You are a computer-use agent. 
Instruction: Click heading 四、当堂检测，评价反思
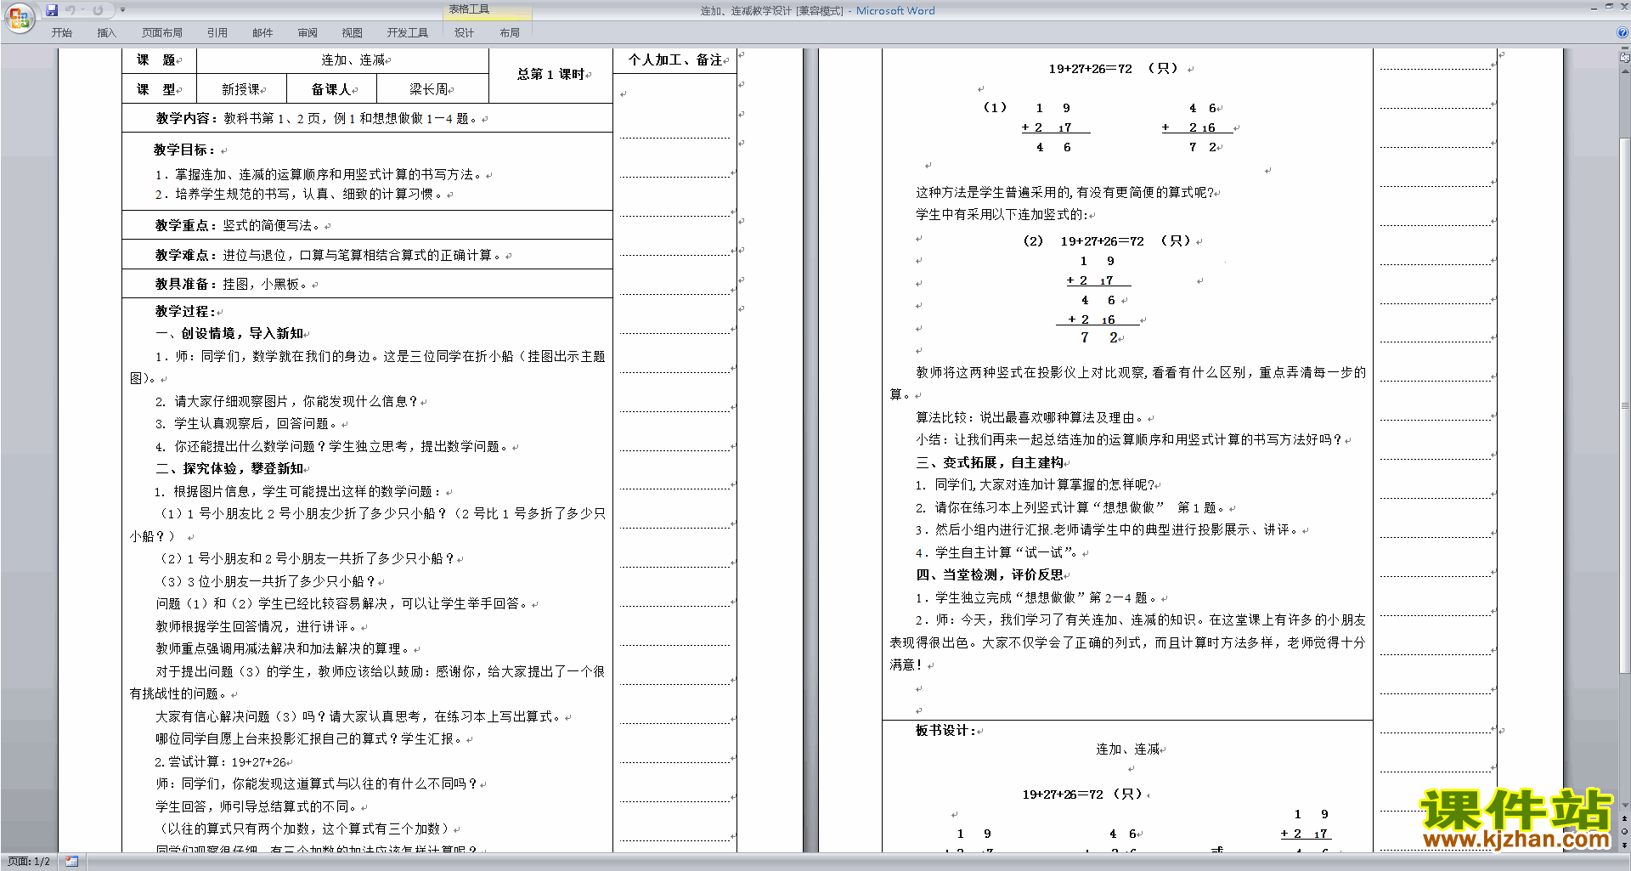pyautogui.click(x=990, y=574)
